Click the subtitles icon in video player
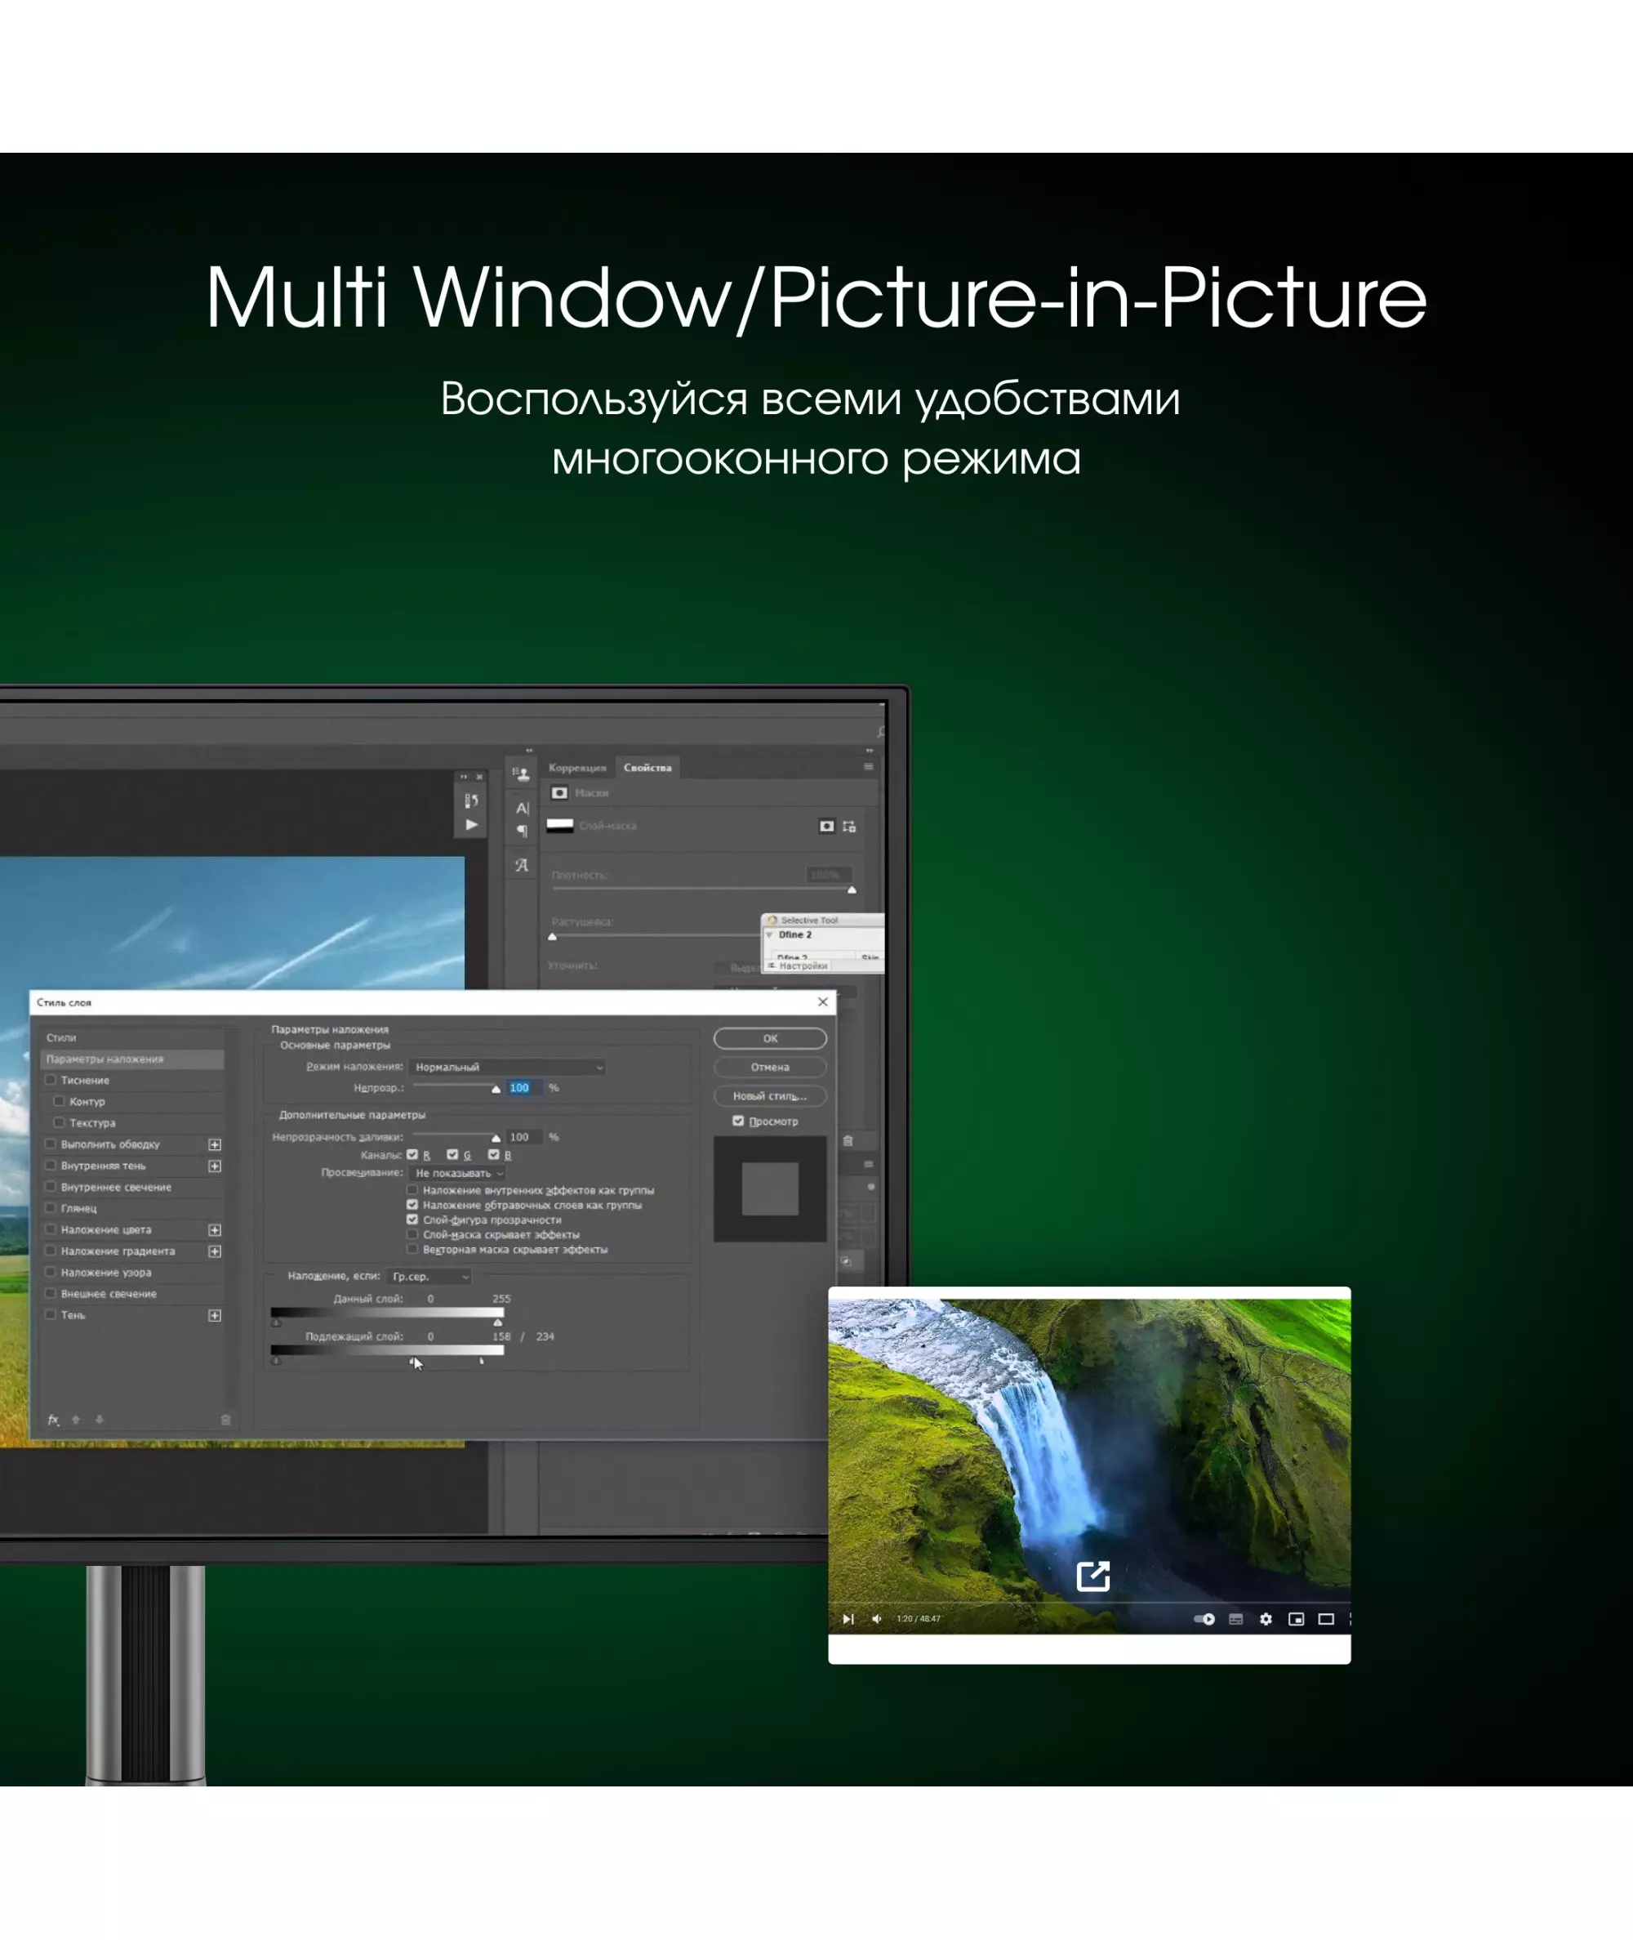Image resolution: width=1633 pixels, height=1940 pixels. click(1236, 1619)
